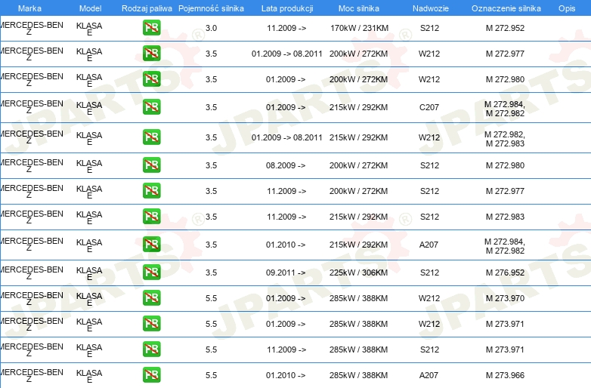Click the C207 body cell

[x=429, y=107]
